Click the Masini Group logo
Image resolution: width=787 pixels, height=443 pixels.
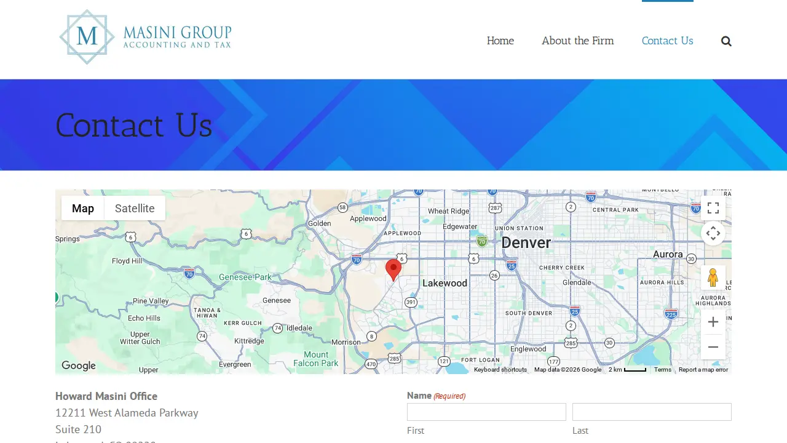pyautogui.click(x=146, y=37)
